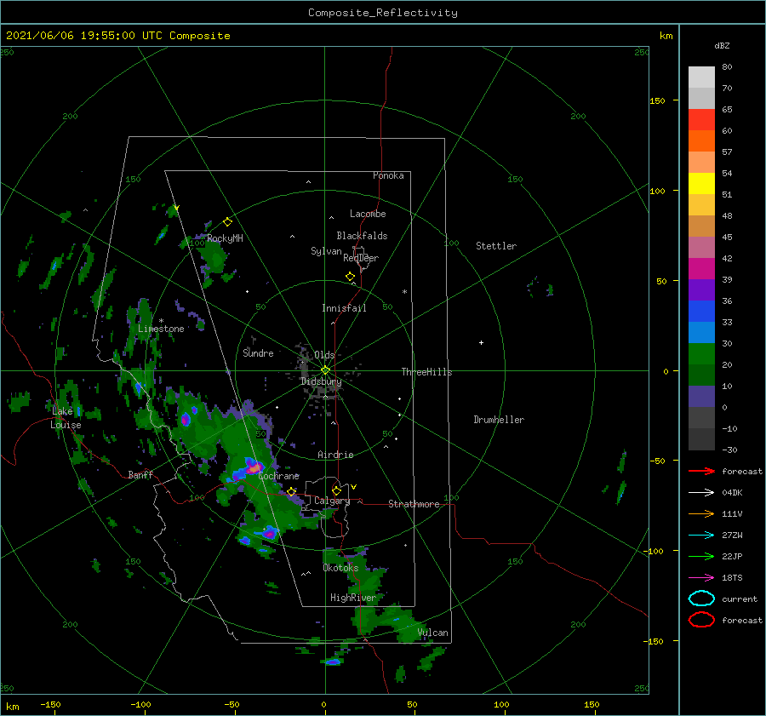Select the dark orange 60-57 dBZ swatch

pyautogui.click(x=701, y=140)
